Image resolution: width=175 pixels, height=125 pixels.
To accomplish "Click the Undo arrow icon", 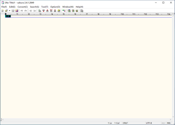I will [x=22, y=11].
